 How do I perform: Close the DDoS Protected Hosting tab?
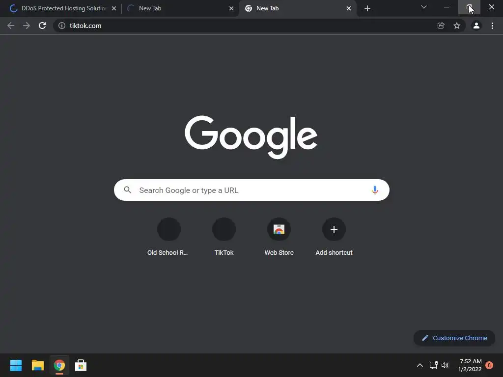(x=114, y=9)
